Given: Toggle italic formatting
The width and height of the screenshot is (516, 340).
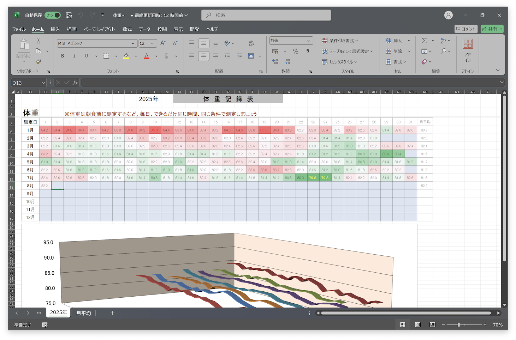Looking at the screenshot, I should [x=74, y=56].
